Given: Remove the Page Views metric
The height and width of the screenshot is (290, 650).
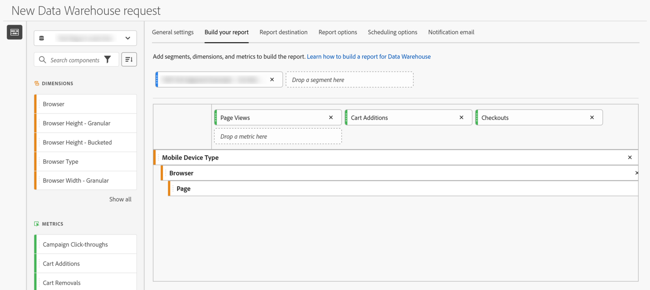Looking at the screenshot, I should [331, 117].
